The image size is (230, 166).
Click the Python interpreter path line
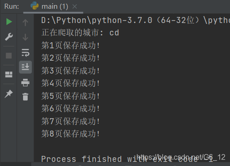136,20
